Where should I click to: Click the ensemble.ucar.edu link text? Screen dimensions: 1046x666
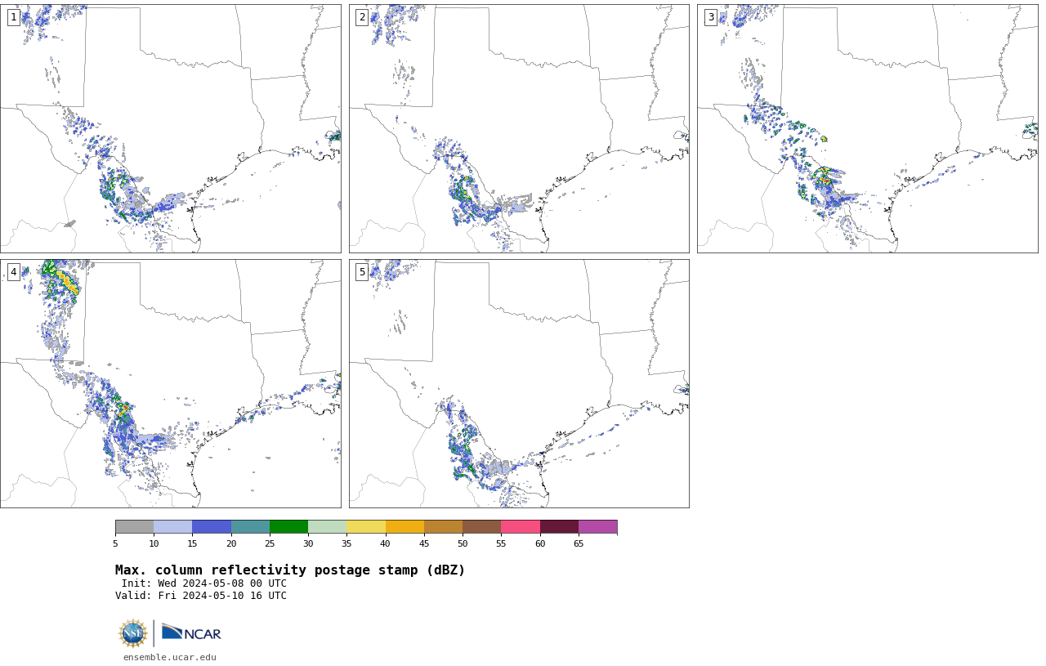170,657
